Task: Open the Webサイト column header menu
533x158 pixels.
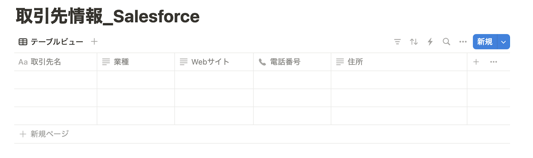Action: tap(210, 62)
